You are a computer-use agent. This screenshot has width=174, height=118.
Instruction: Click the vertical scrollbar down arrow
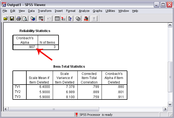point(170,104)
